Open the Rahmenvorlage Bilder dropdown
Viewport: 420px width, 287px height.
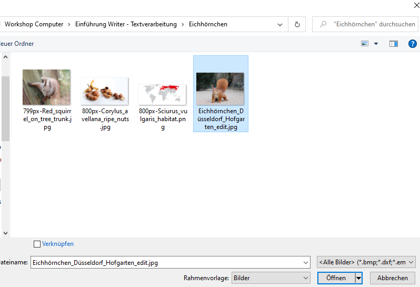tap(306, 278)
